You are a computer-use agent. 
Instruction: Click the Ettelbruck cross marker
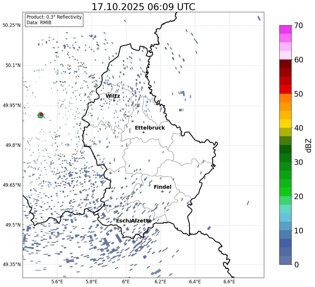pyautogui.click(x=143, y=132)
